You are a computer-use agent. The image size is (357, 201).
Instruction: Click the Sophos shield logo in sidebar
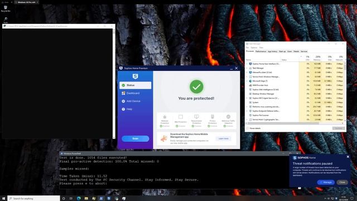click(135, 76)
